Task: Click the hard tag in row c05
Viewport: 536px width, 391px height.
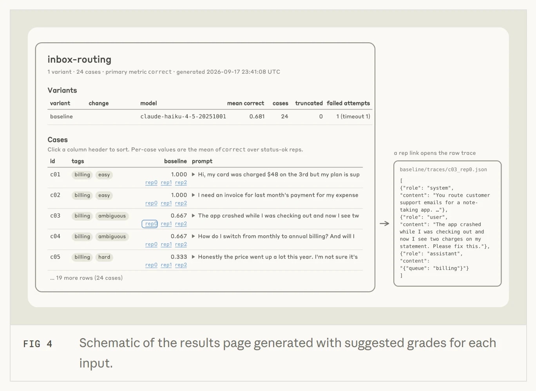Action: [x=104, y=257]
